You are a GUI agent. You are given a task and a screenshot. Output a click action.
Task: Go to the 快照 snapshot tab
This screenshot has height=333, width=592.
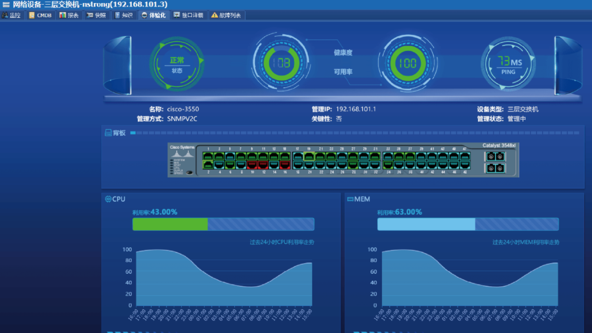click(96, 15)
